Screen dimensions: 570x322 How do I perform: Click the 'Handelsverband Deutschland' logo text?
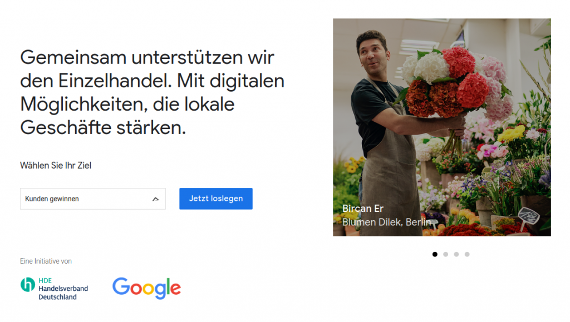tap(63, 293)
